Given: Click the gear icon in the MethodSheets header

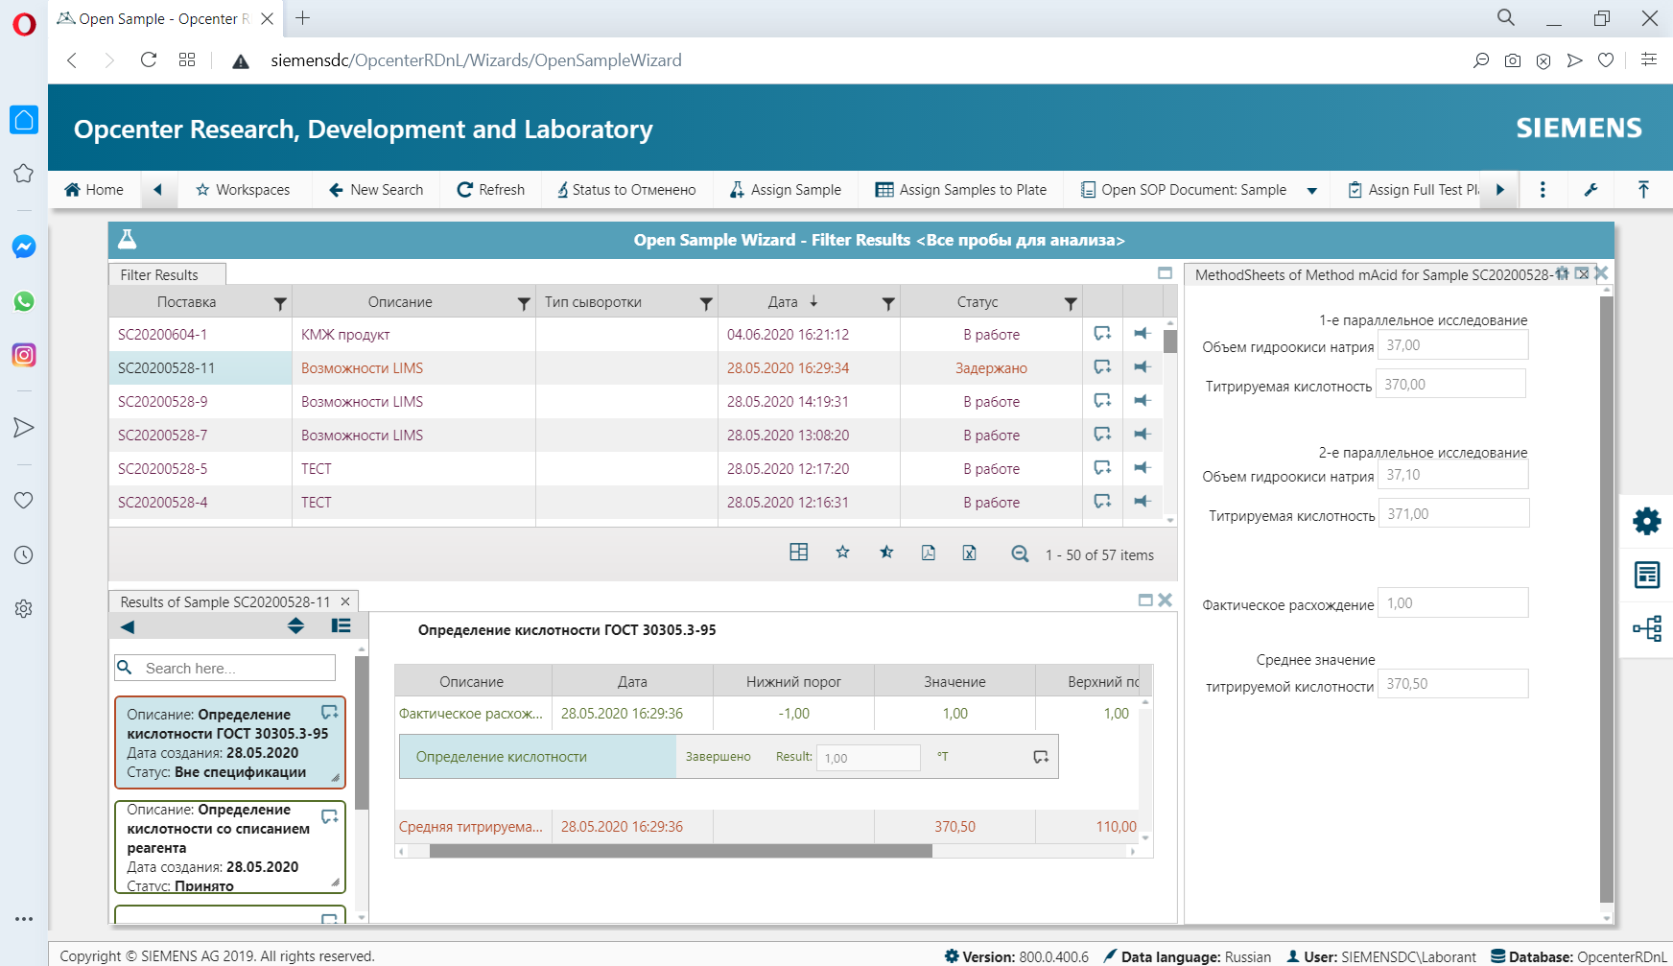Looking at the screenshot, I should [x=1562, y=273].
